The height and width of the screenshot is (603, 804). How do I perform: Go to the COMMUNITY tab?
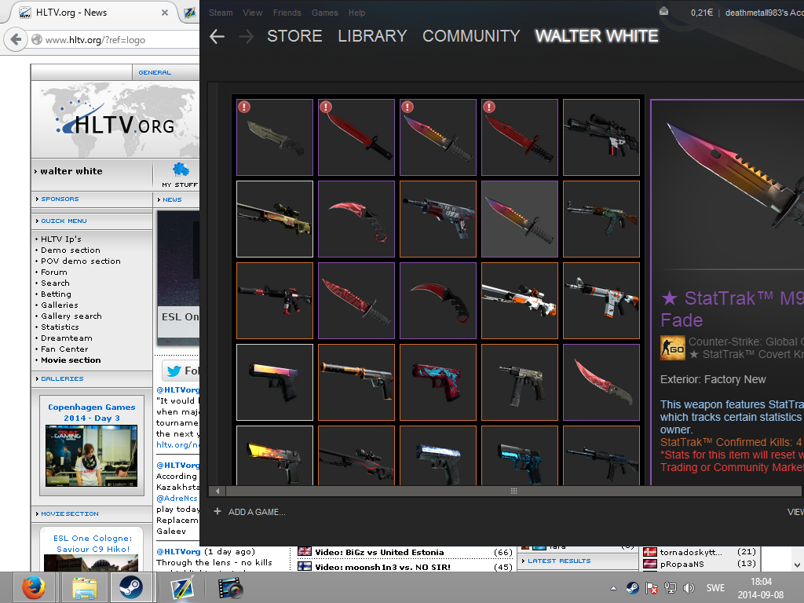pos(471,36)
